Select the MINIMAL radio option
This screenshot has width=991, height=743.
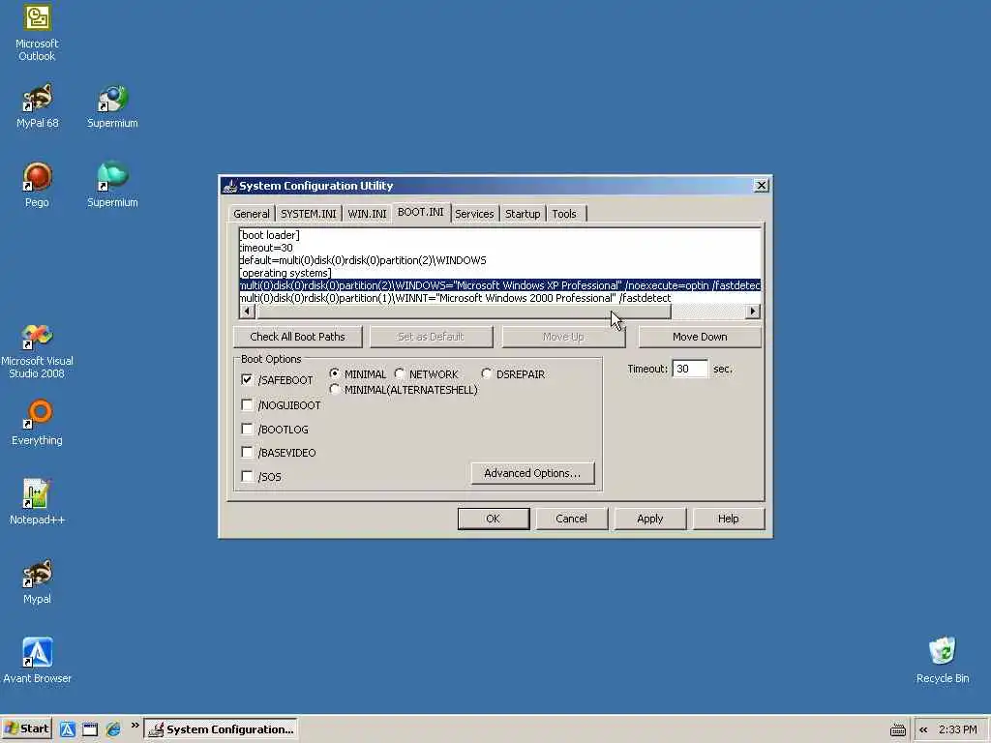[x=334, y=373]
